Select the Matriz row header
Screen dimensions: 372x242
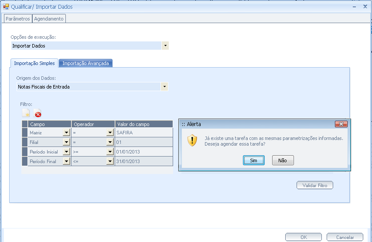[x=25, y=133]
